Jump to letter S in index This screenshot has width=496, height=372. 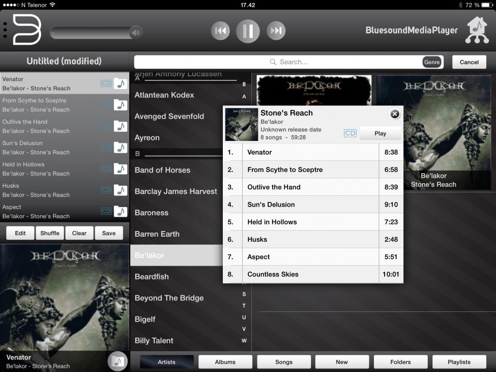[244, 294]
